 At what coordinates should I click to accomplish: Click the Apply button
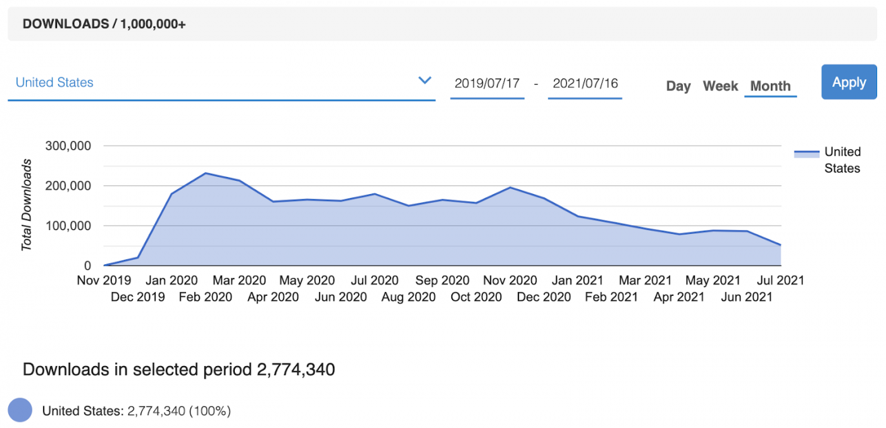coord(849,82)
